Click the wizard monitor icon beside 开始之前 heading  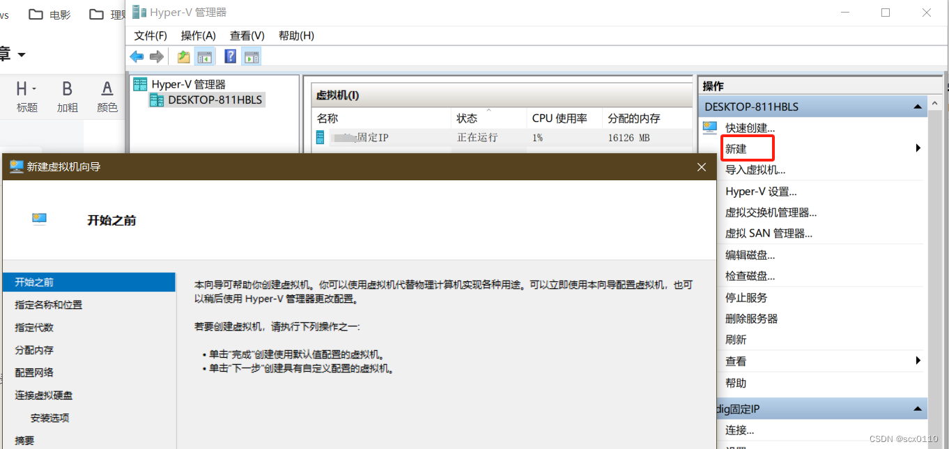[39, 219]
